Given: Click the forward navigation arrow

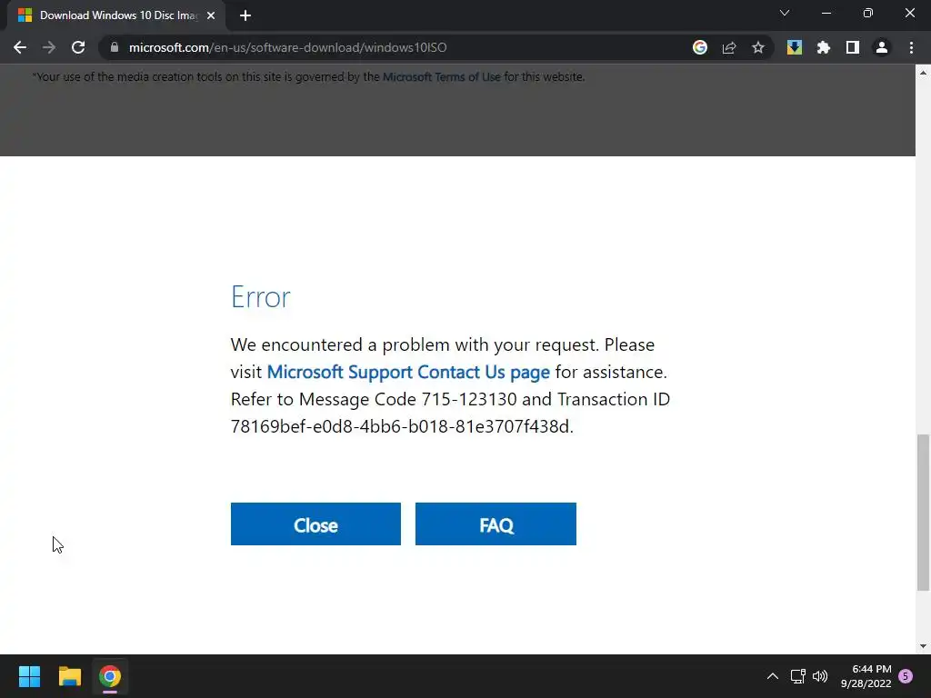Looking at the screenshot, I should [x=49, y=47].
